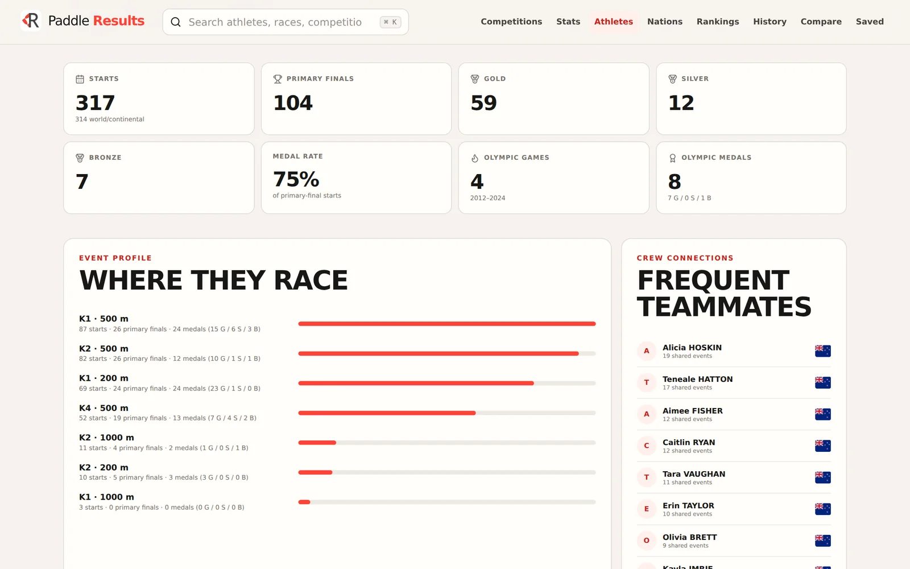This screenshot has height=569, width=910.
Task: Click the K4 500 m progress bar
Action: tap(447, 413)
